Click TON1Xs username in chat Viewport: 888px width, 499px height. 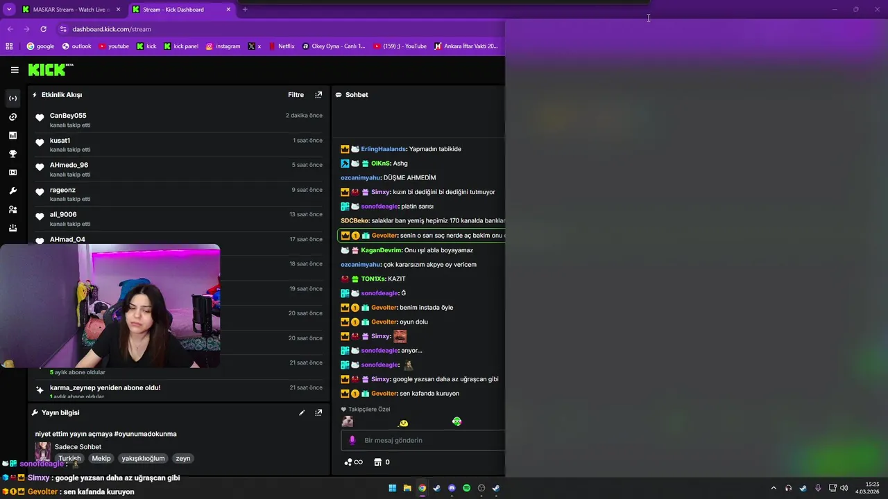tap(373, 279)
